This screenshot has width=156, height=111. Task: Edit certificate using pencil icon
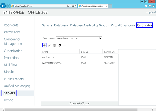(49, 45)
